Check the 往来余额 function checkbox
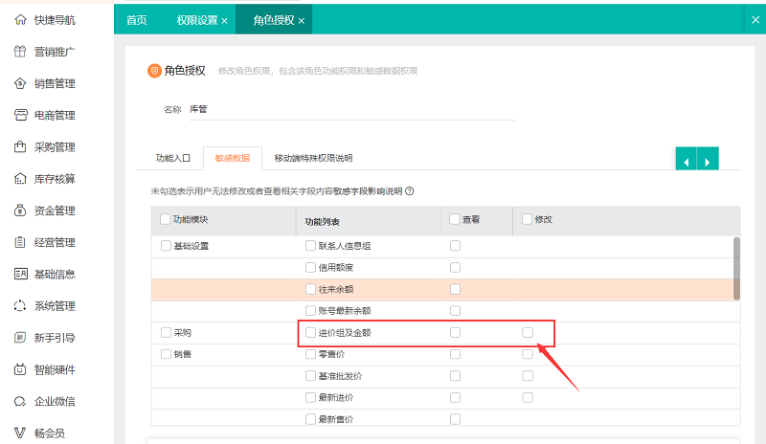This screenshot has height=444, width=766. point(310,289)
